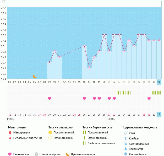Click the Прием лекарств pill icon
Viewport: 164px width, 156px height.
point(36,154)
